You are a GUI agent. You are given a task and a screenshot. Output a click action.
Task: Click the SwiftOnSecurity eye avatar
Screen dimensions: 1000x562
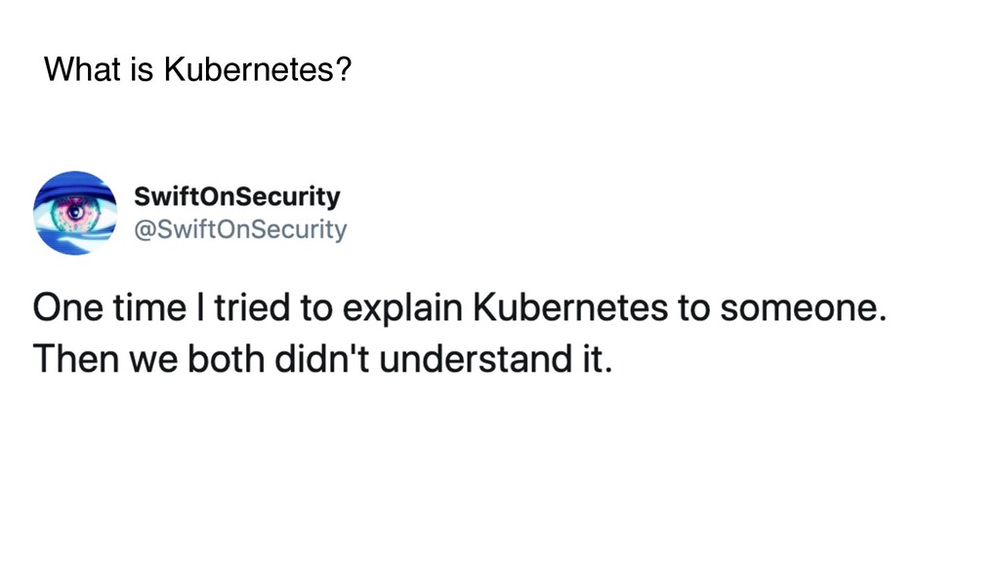(75, 213)
